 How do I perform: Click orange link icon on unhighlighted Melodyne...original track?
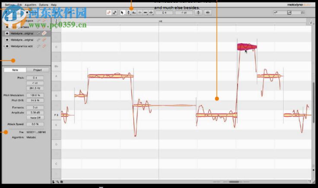point(44,39)
